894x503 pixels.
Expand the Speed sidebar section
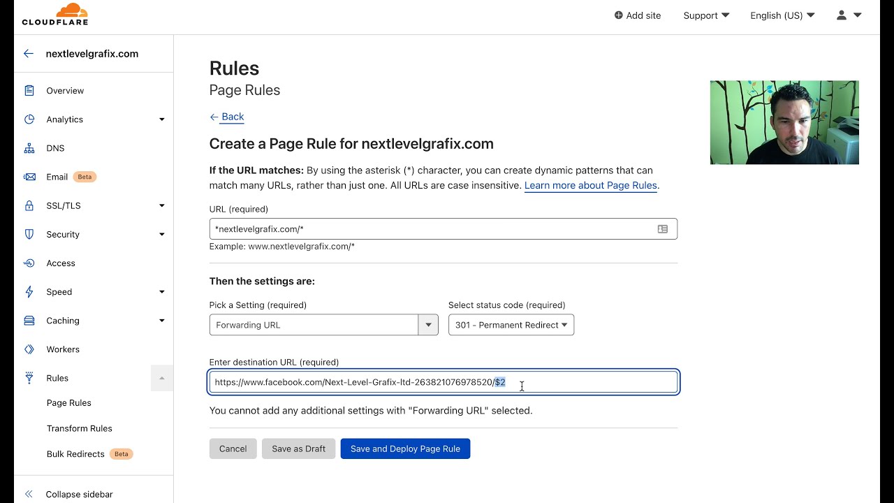(x=162, y=292)
